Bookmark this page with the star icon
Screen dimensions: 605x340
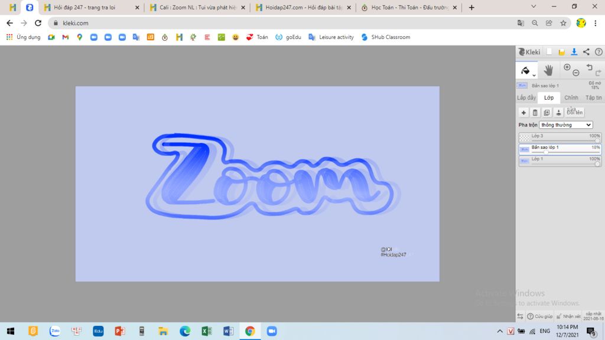point(563,23)
